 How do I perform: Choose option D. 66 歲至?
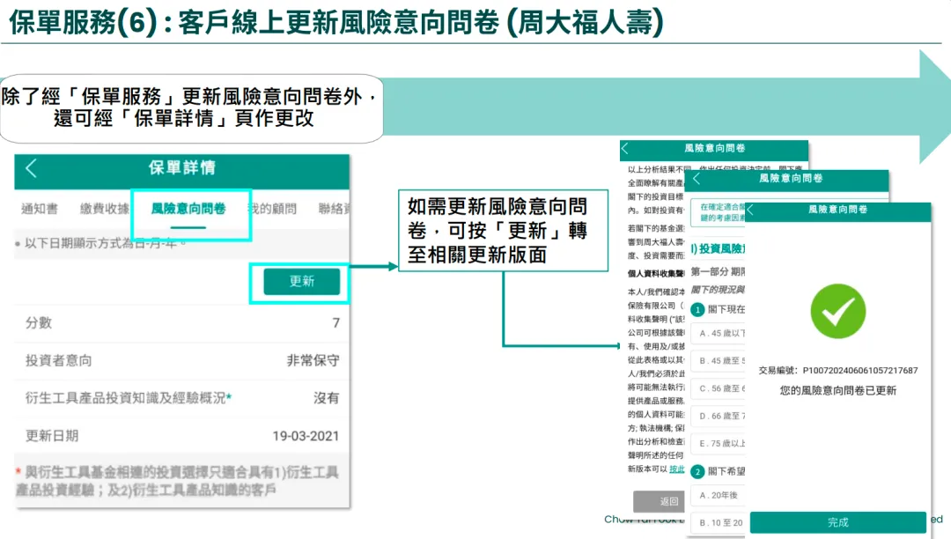point(719,416)
